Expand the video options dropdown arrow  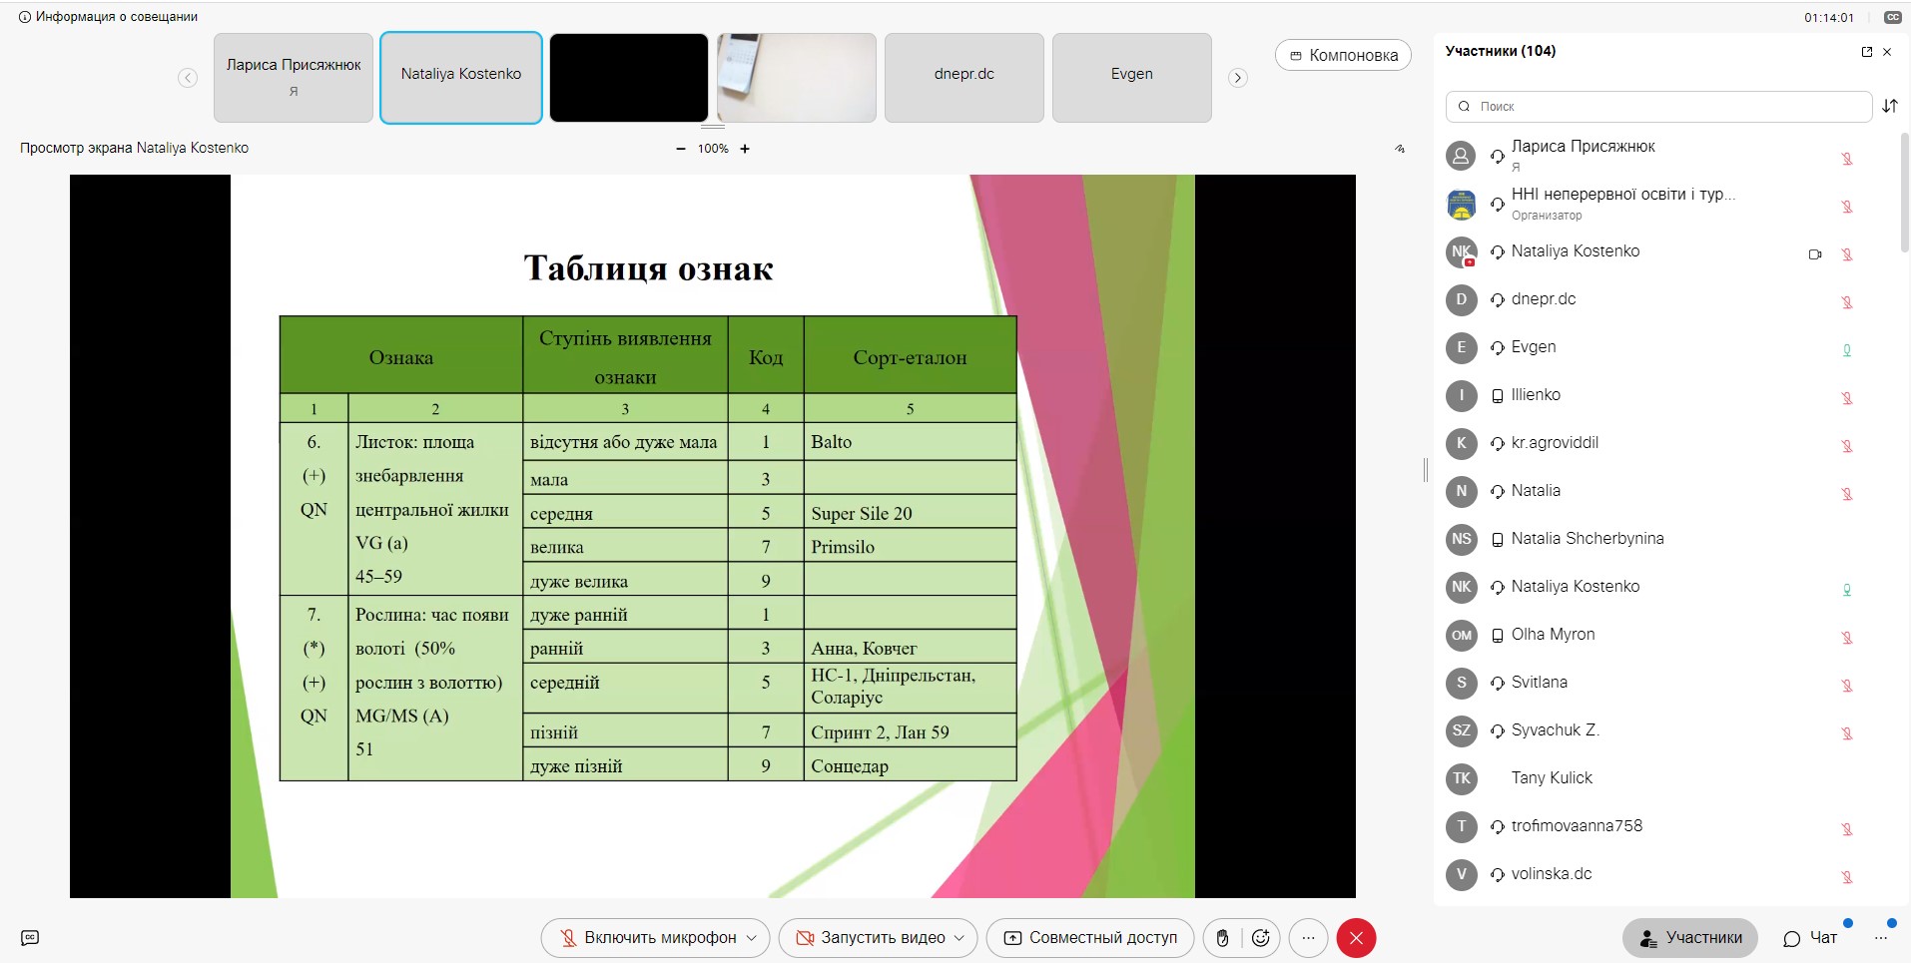[x=959, y=938]
